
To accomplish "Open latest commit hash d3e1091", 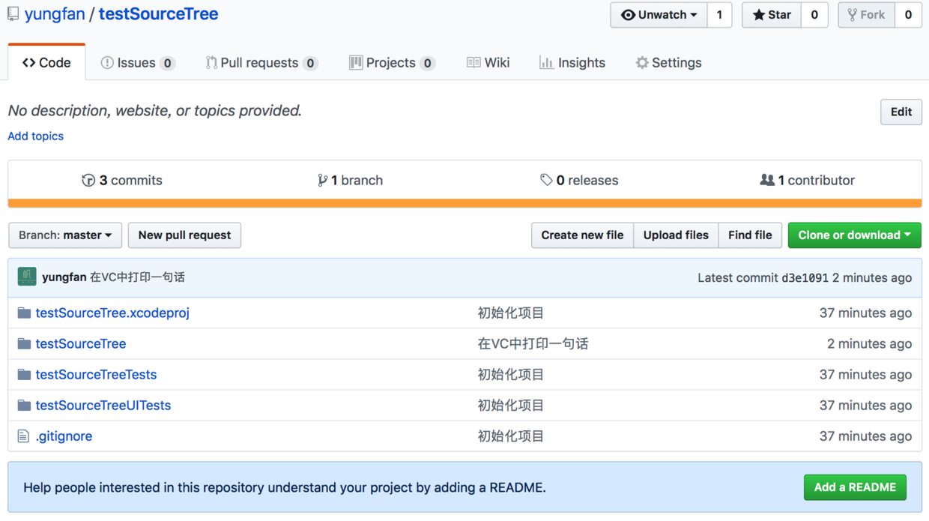I will [805, 277].
